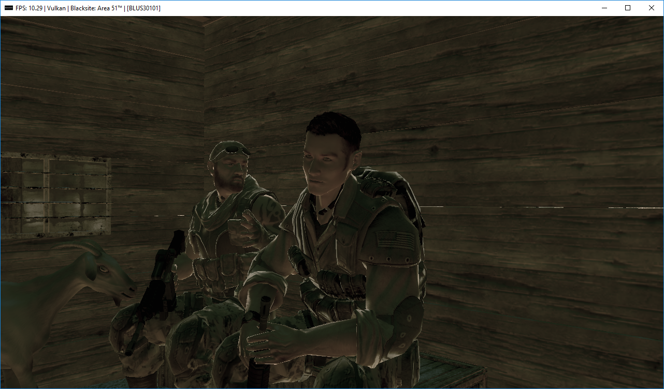Click the bearded soldier's face

click(232, 173)
